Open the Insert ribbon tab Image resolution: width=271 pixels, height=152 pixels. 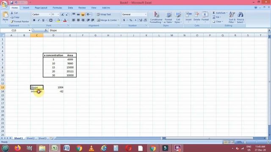(26, 8)
